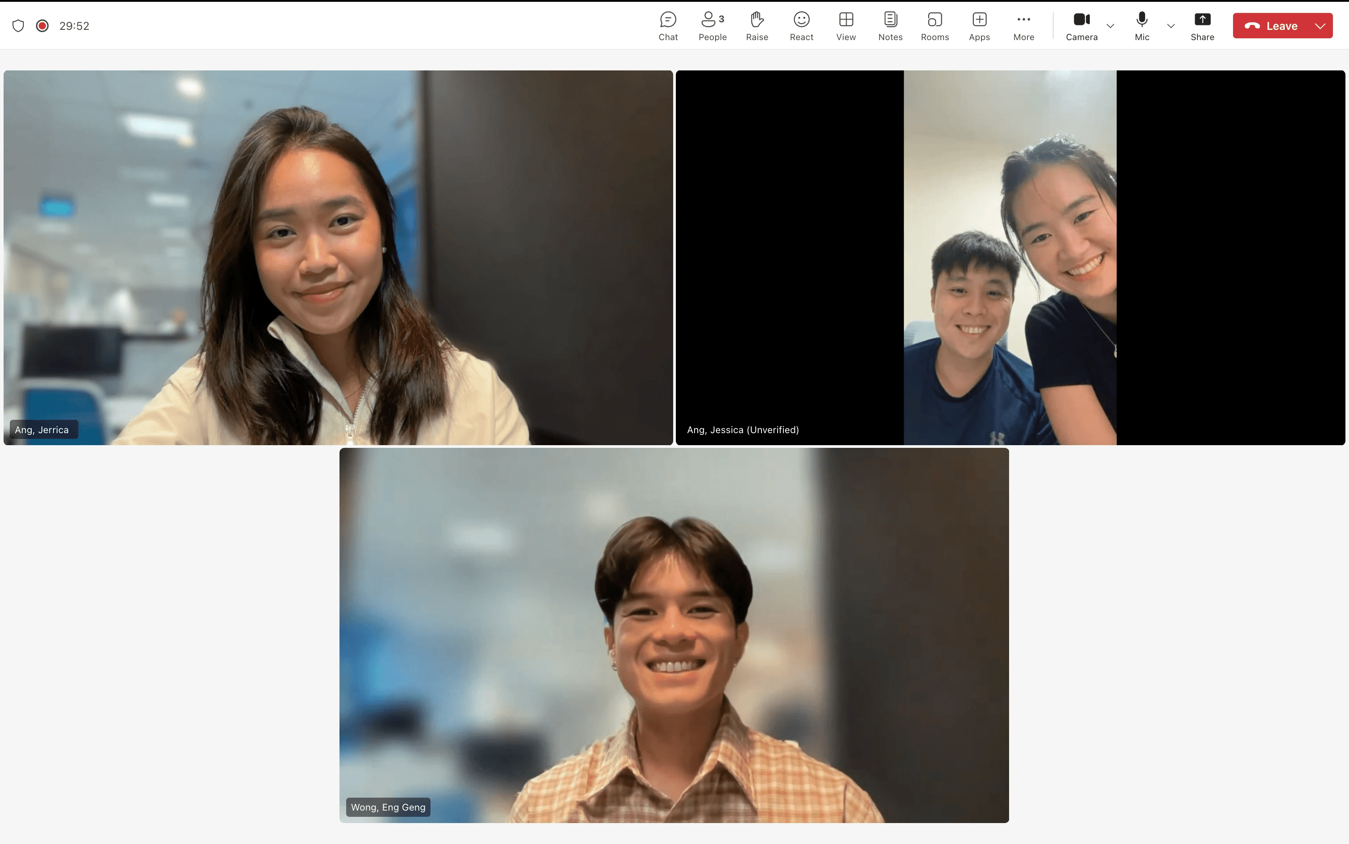Image resolution: width=1349 pixels, height=844 pixels.
Task: Expand Camera options dropdown arrow
Action: [1110, 26]
